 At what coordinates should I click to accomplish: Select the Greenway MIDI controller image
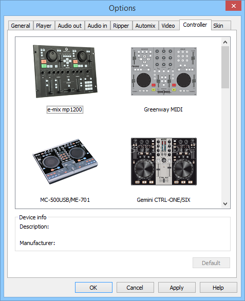tap(163, 71)
